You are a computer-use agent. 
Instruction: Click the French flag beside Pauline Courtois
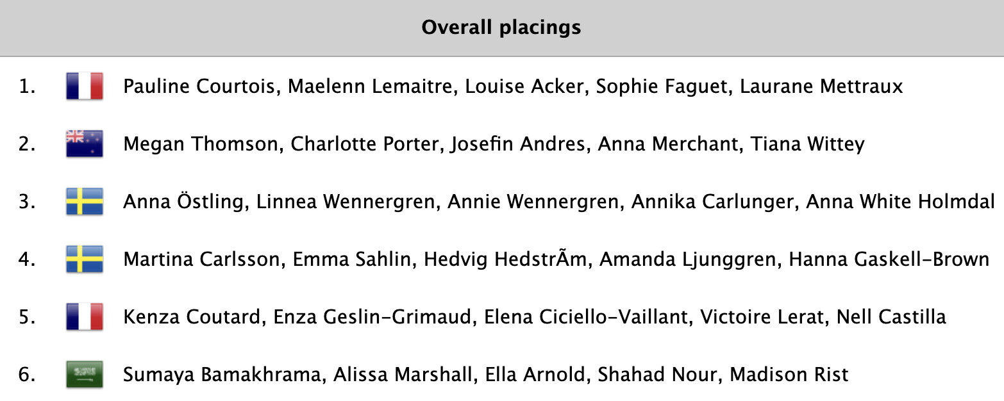tap(84, 86)
